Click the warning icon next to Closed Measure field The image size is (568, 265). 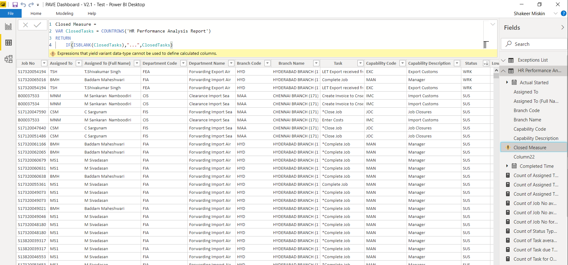(508, 148)
